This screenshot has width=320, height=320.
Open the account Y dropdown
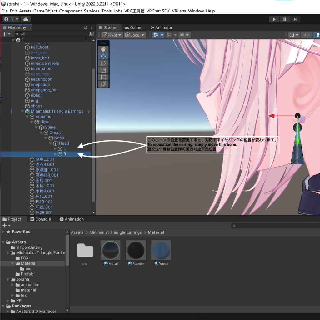click(11, 19)
